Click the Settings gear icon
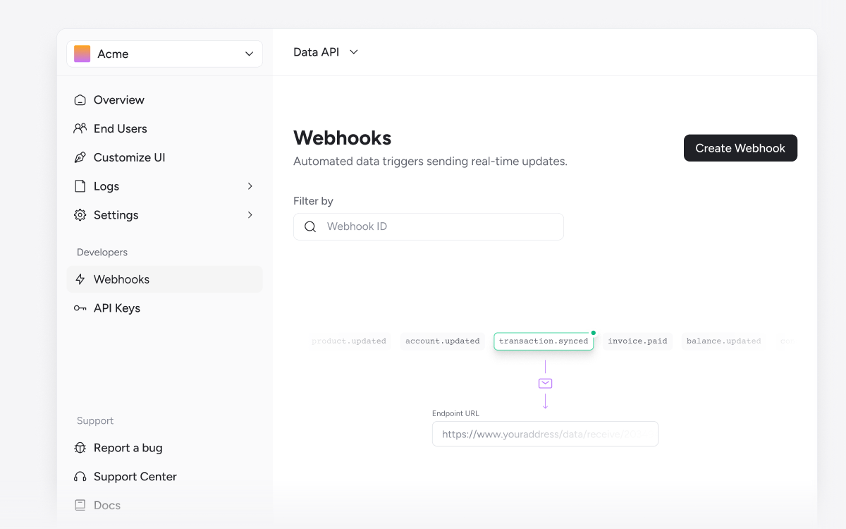The height and width of the screenshot is (529, 846). coord(80,215)
